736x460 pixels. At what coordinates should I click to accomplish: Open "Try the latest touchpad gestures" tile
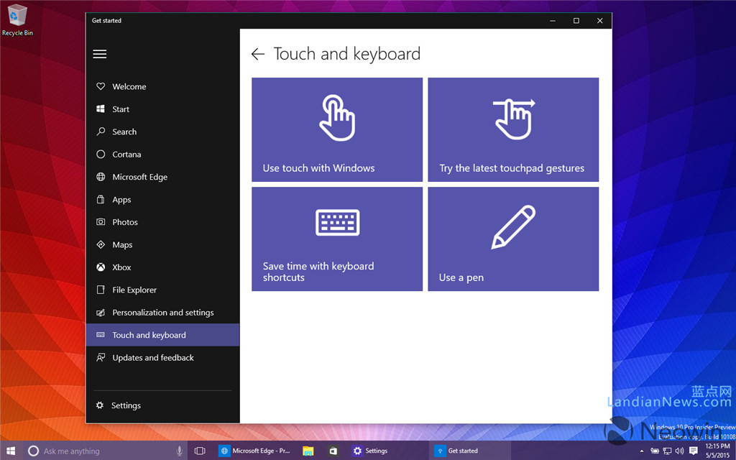513,129
